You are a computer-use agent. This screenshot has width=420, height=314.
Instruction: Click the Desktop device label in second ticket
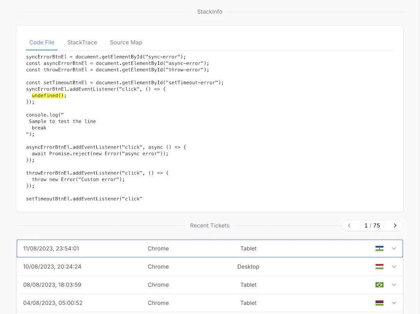click(248, 266)
